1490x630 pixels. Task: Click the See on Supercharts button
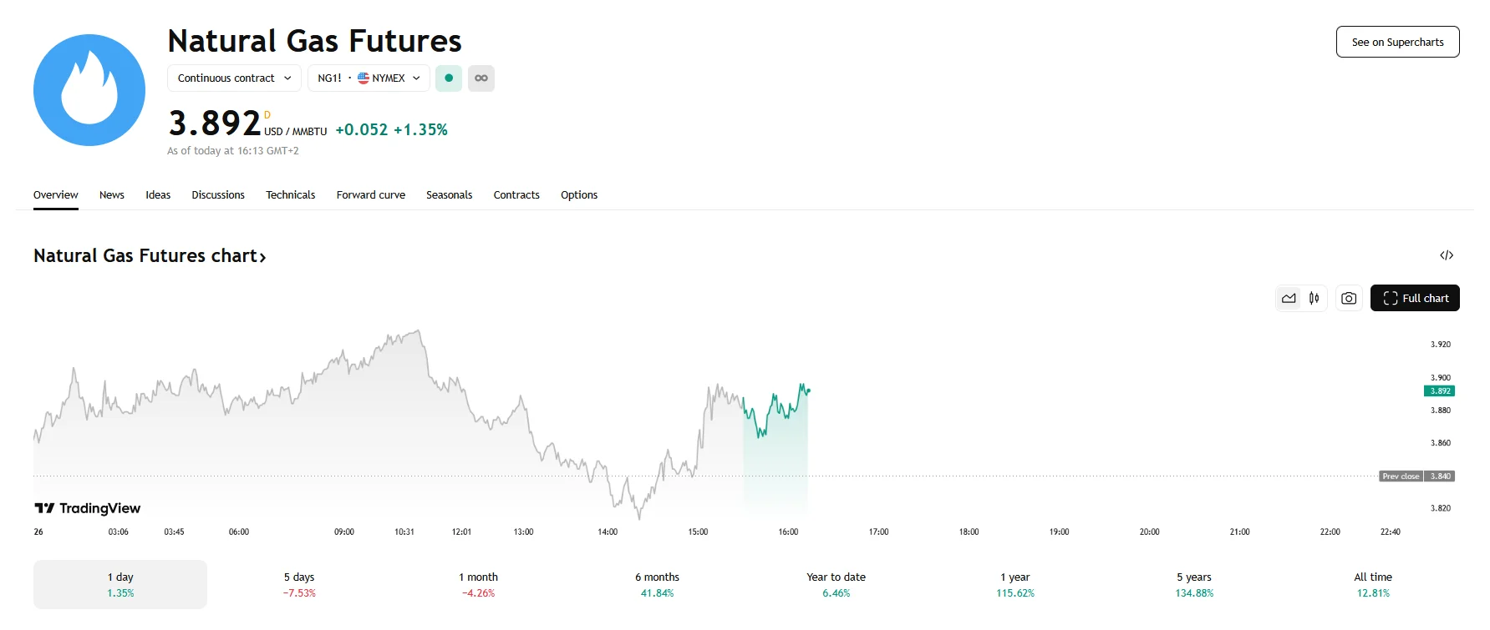click(x=1397, y=43)
